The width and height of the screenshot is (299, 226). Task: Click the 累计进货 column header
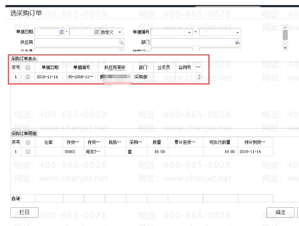(185, 142)
